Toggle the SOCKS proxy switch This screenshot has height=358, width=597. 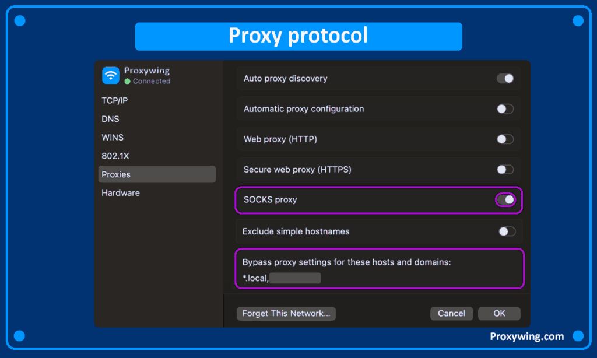(505, 200)
